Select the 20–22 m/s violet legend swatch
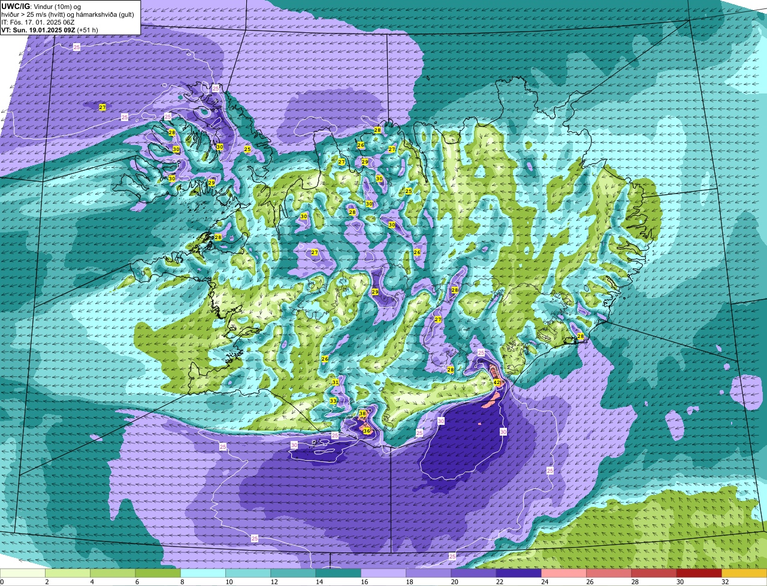 tap(473, 573)
